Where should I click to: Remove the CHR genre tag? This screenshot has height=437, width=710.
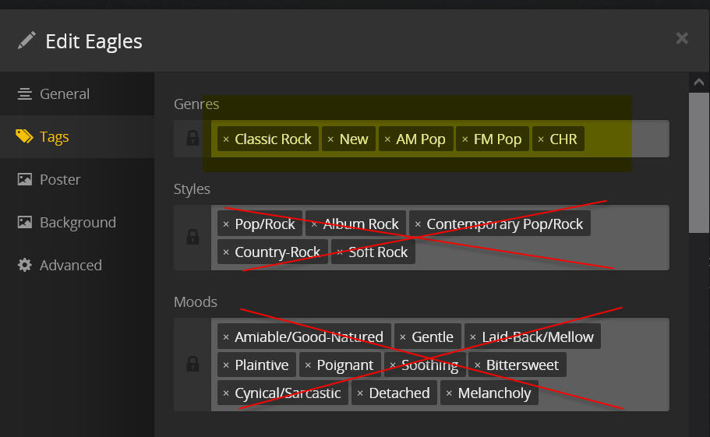coord(541,139)
